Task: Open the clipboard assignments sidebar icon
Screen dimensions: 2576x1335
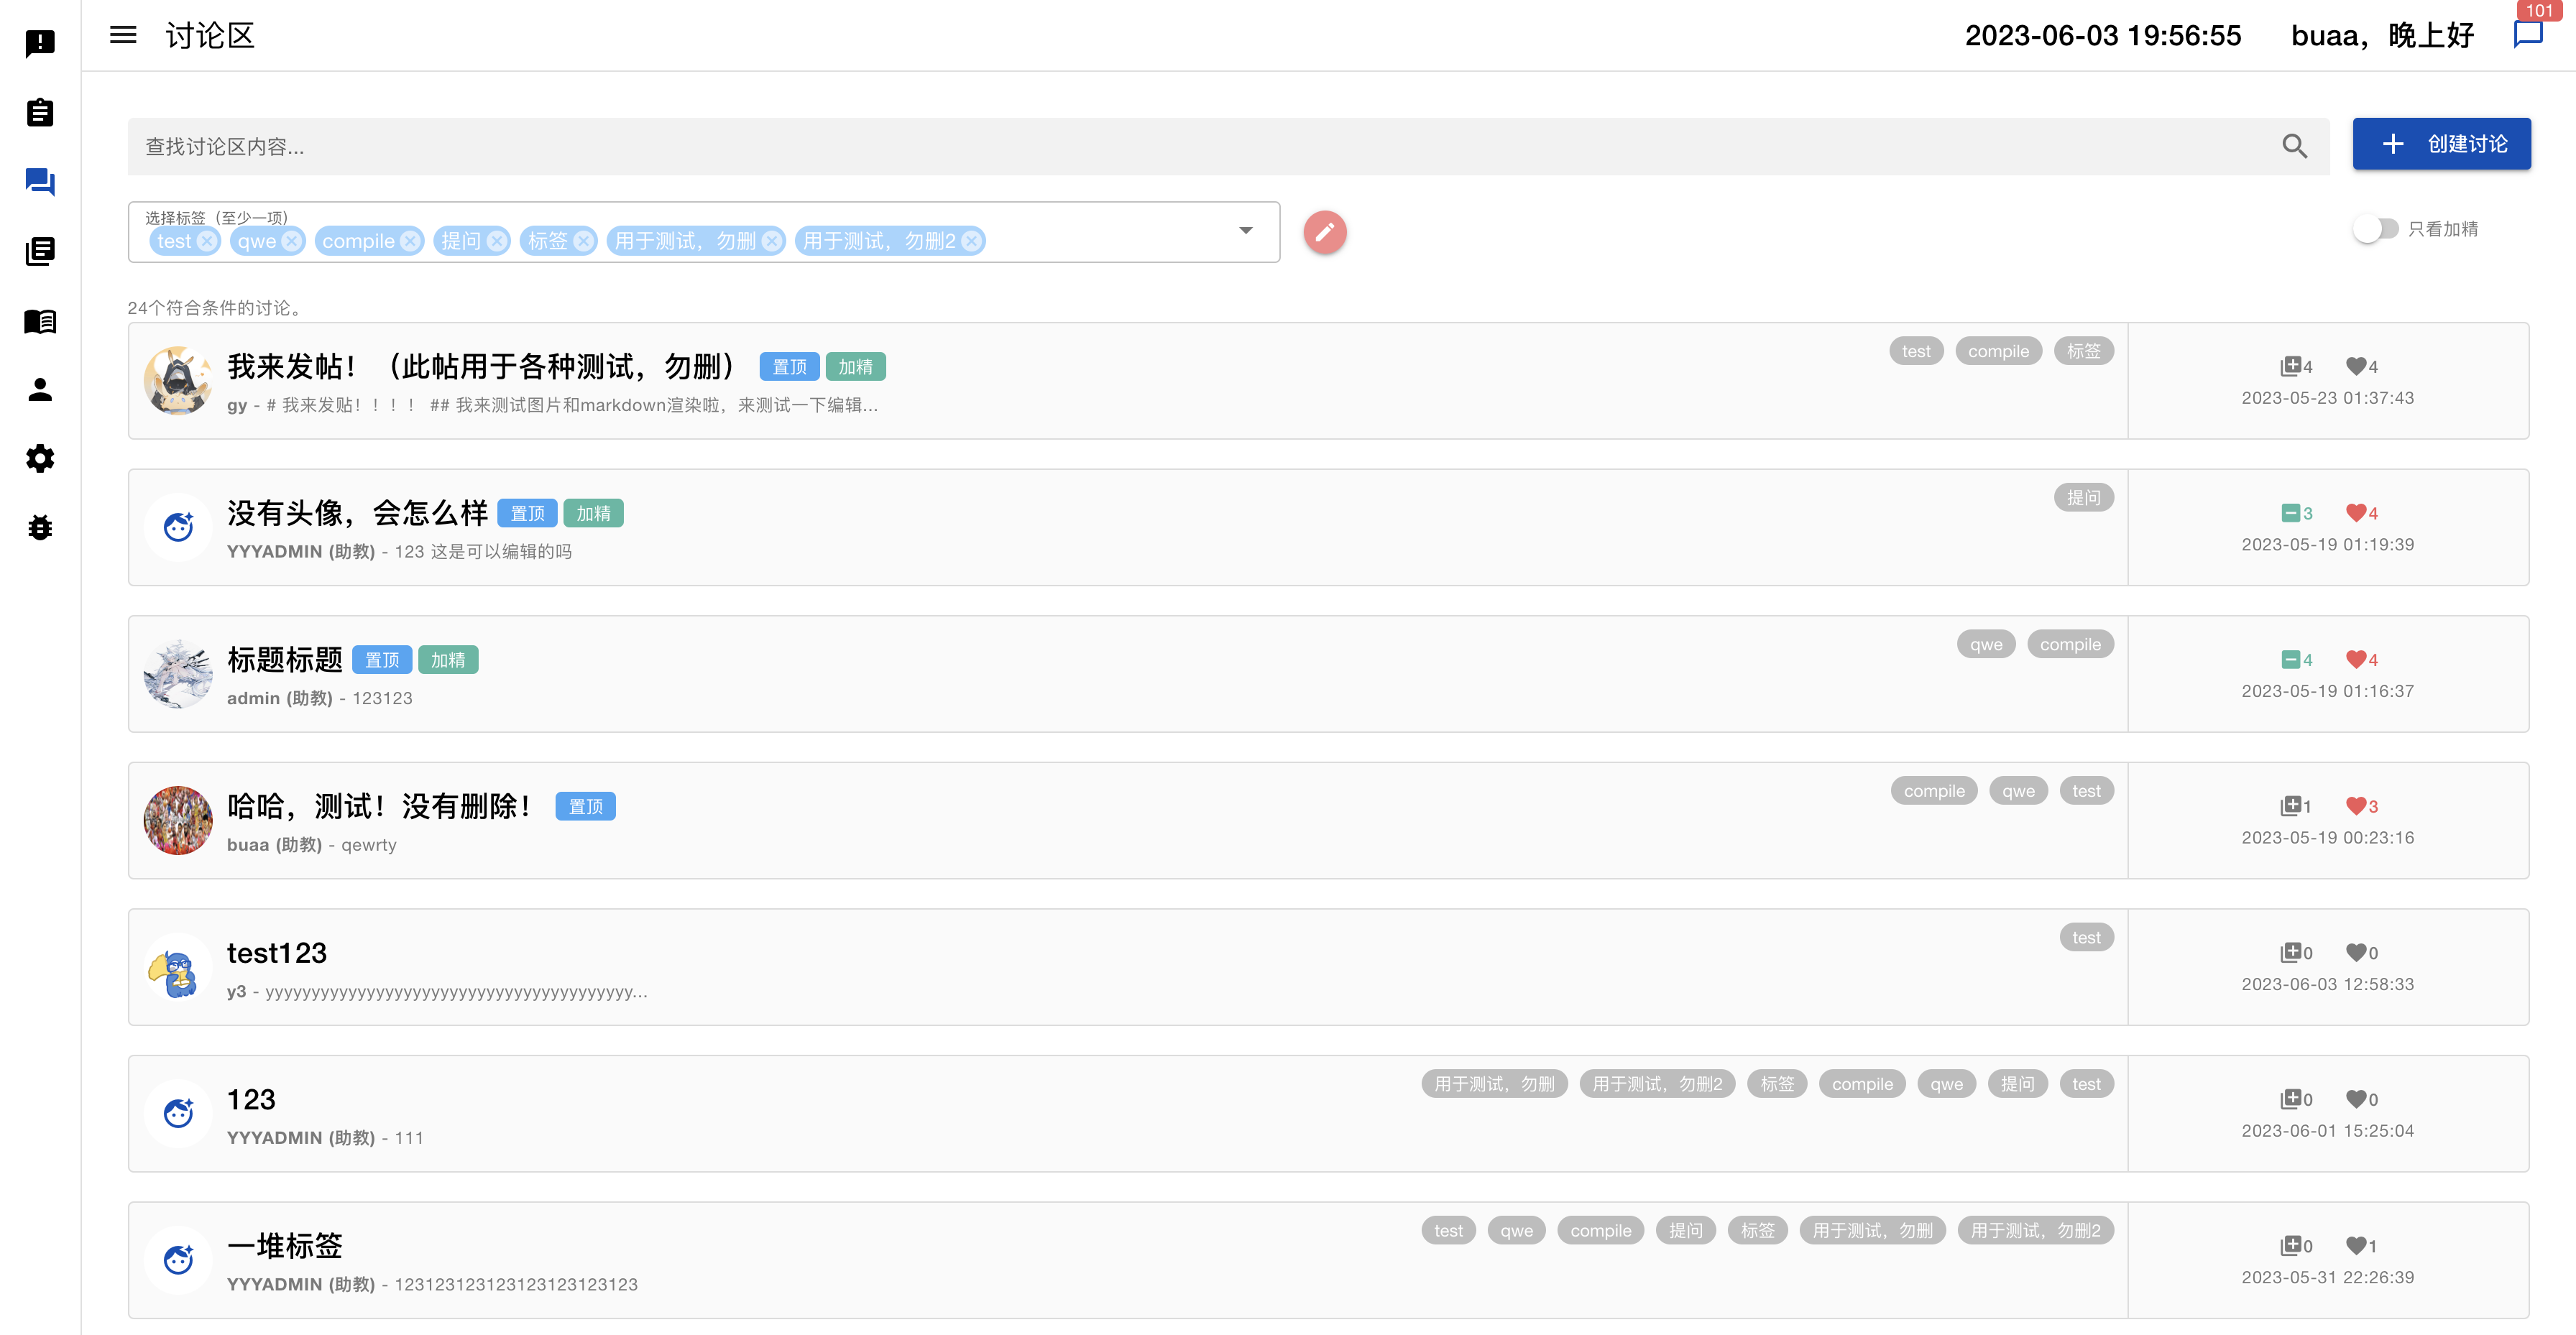Action: [x=40, y=113]
